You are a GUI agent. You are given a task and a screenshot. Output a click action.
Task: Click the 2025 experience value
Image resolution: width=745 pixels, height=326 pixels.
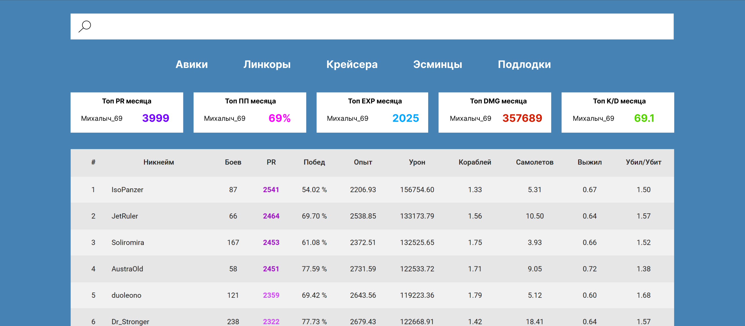(x=406, y=118)
